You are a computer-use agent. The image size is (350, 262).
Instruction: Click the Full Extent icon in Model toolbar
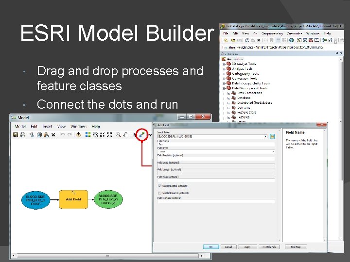tap(95, 134)
